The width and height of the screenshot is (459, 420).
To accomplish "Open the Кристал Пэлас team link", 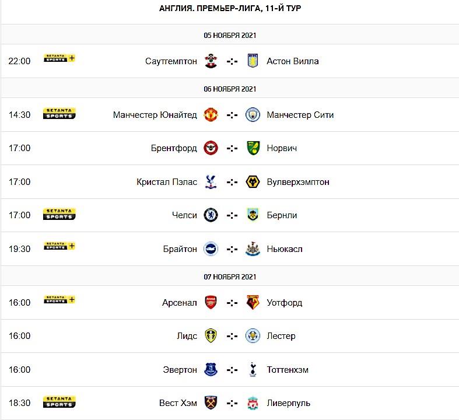I will [x=167, y=182].
